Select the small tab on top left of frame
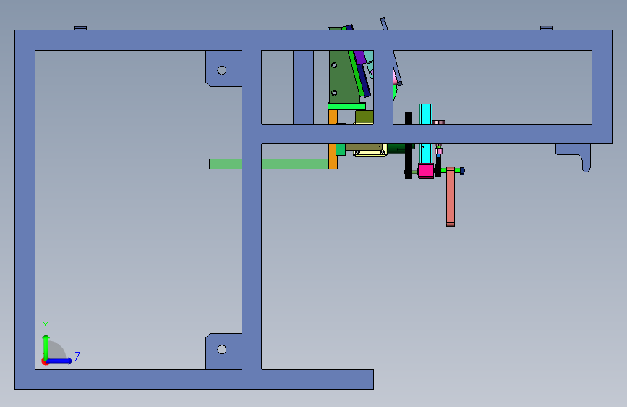627x407 pixels. click(81, 28)
